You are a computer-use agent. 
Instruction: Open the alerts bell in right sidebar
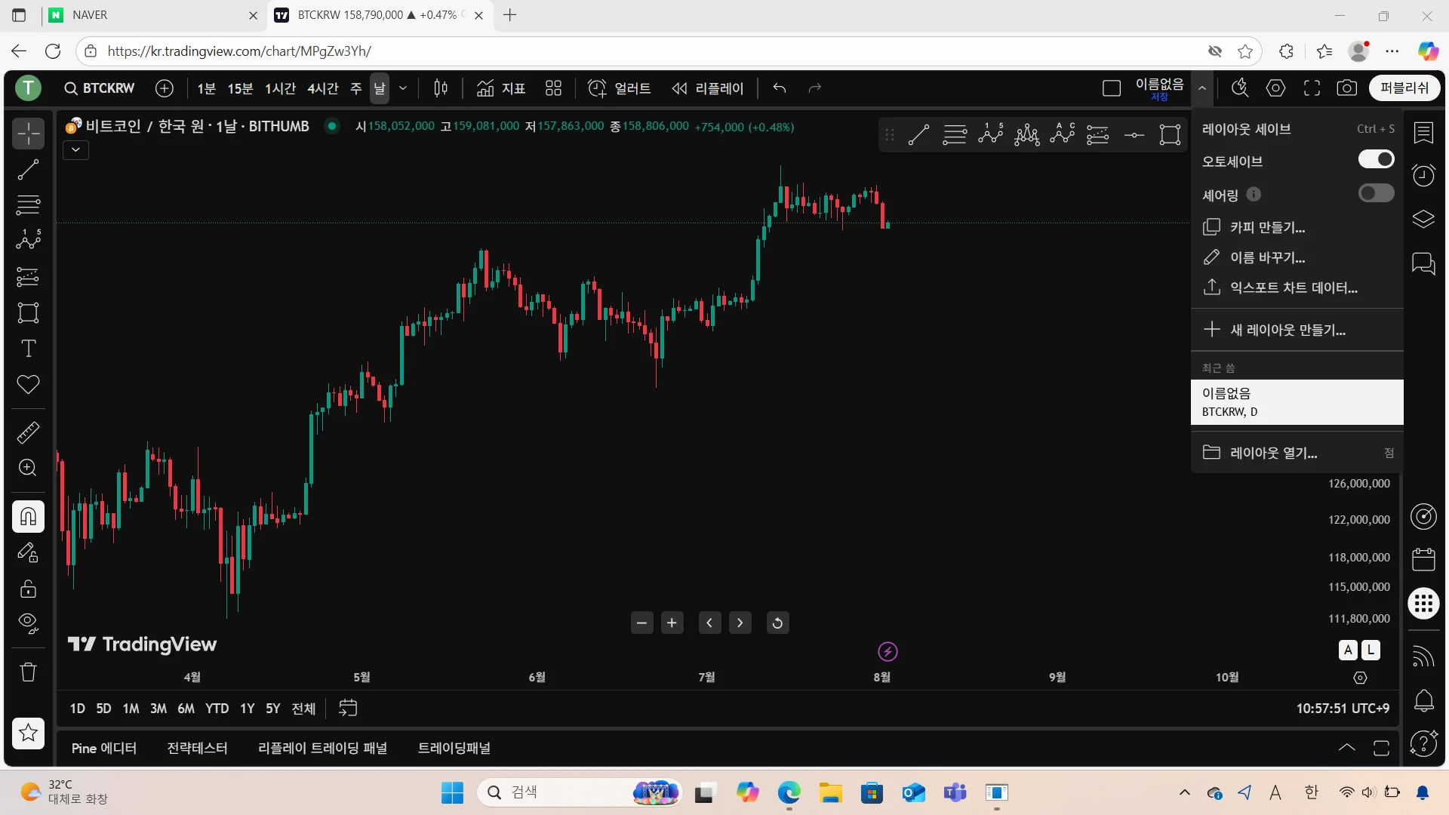tap(1423, 701)
